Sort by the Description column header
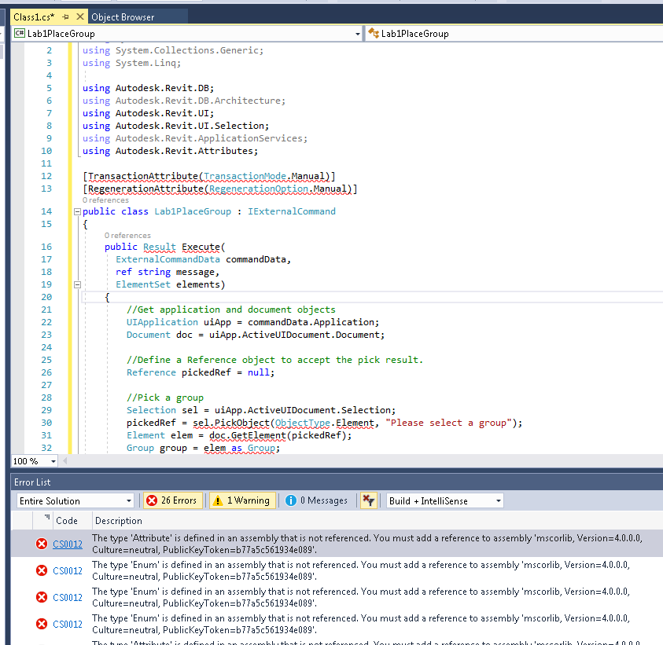This screenshot has width=663, height=645. [x=119, y=521]
